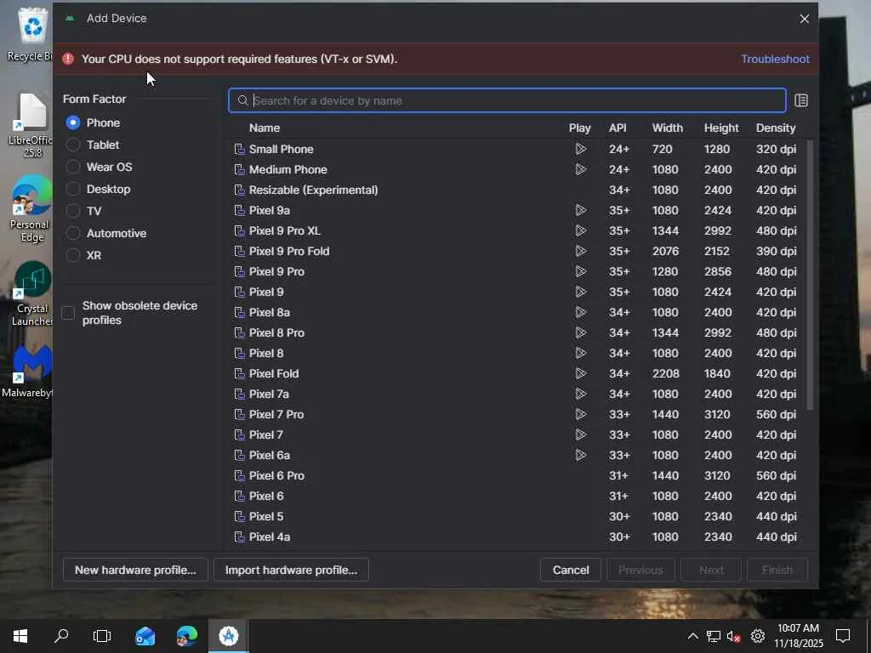The height and width of the screenshot is (653, 871).
Task: Enable Show obsolete device profiles checkbox
Action: click(68, 313)
